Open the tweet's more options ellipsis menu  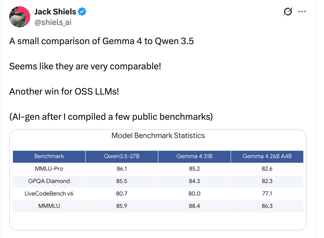(302, 12)
